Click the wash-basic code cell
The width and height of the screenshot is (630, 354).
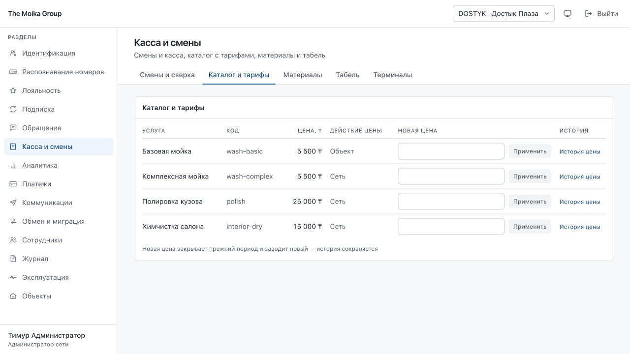[x=245, y=151]
